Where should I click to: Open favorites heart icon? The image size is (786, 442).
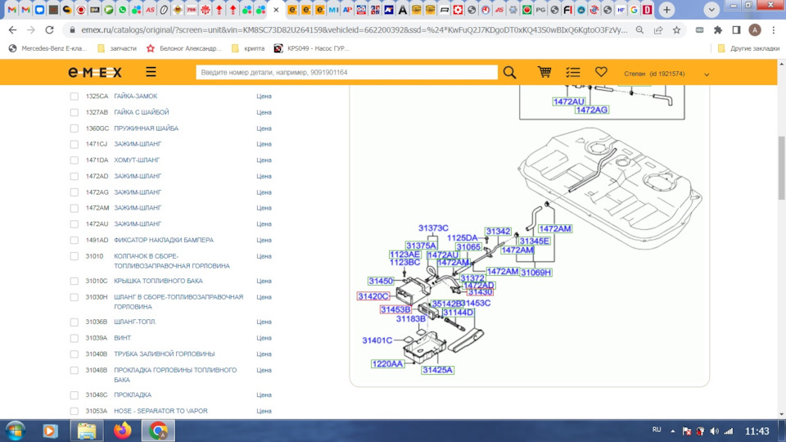tap(601, 72)
